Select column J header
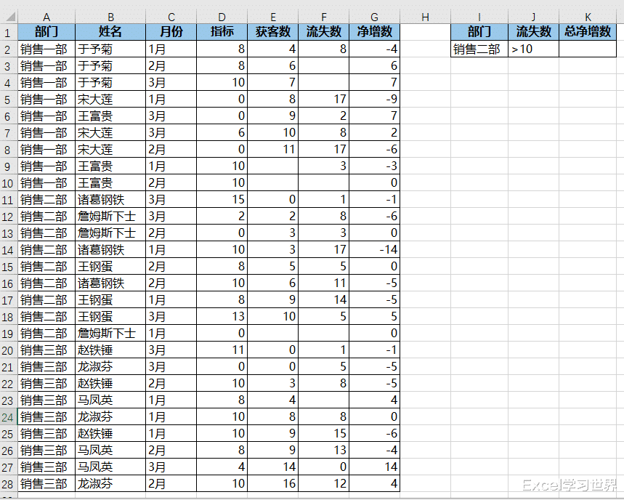624x500 pixels. click(x=534, y=17)
